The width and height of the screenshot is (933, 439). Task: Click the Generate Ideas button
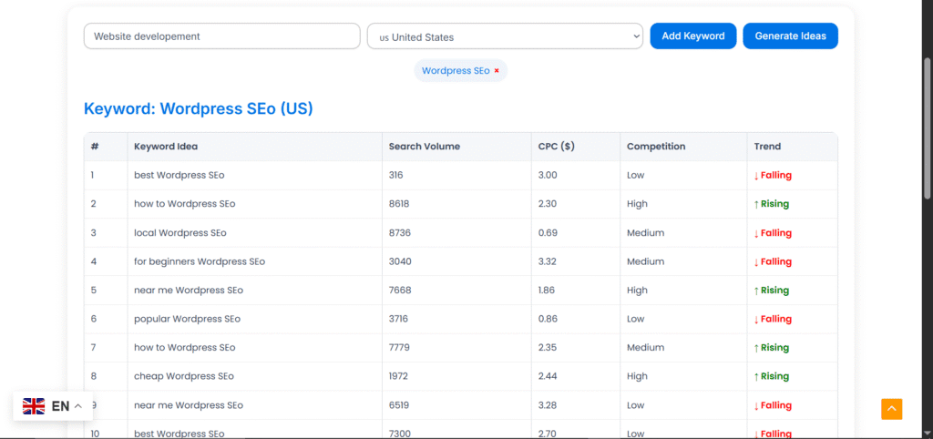tap(790, 36)
